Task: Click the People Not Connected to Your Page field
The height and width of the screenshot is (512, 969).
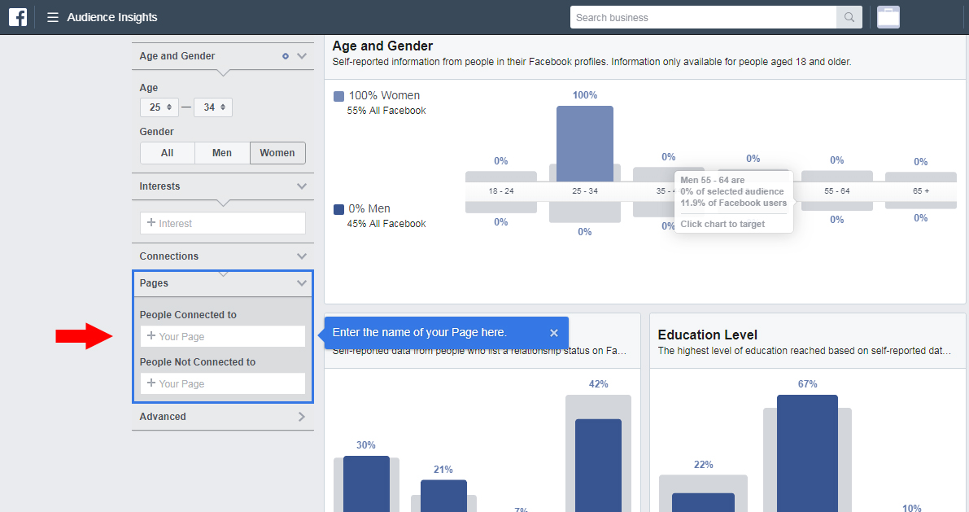Action: pyautogui.click(x=222, y=383)
